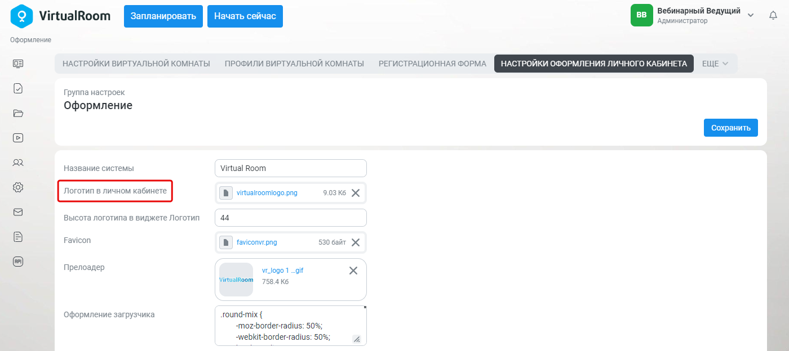Open the sidebar users icon
Image resolution: width=789 pixels, height=351 pixels.
pos(18,163)
